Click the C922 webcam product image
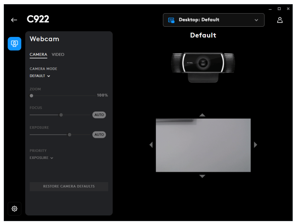The height and width of the screenshot is (223, 295). click(203, 67)
